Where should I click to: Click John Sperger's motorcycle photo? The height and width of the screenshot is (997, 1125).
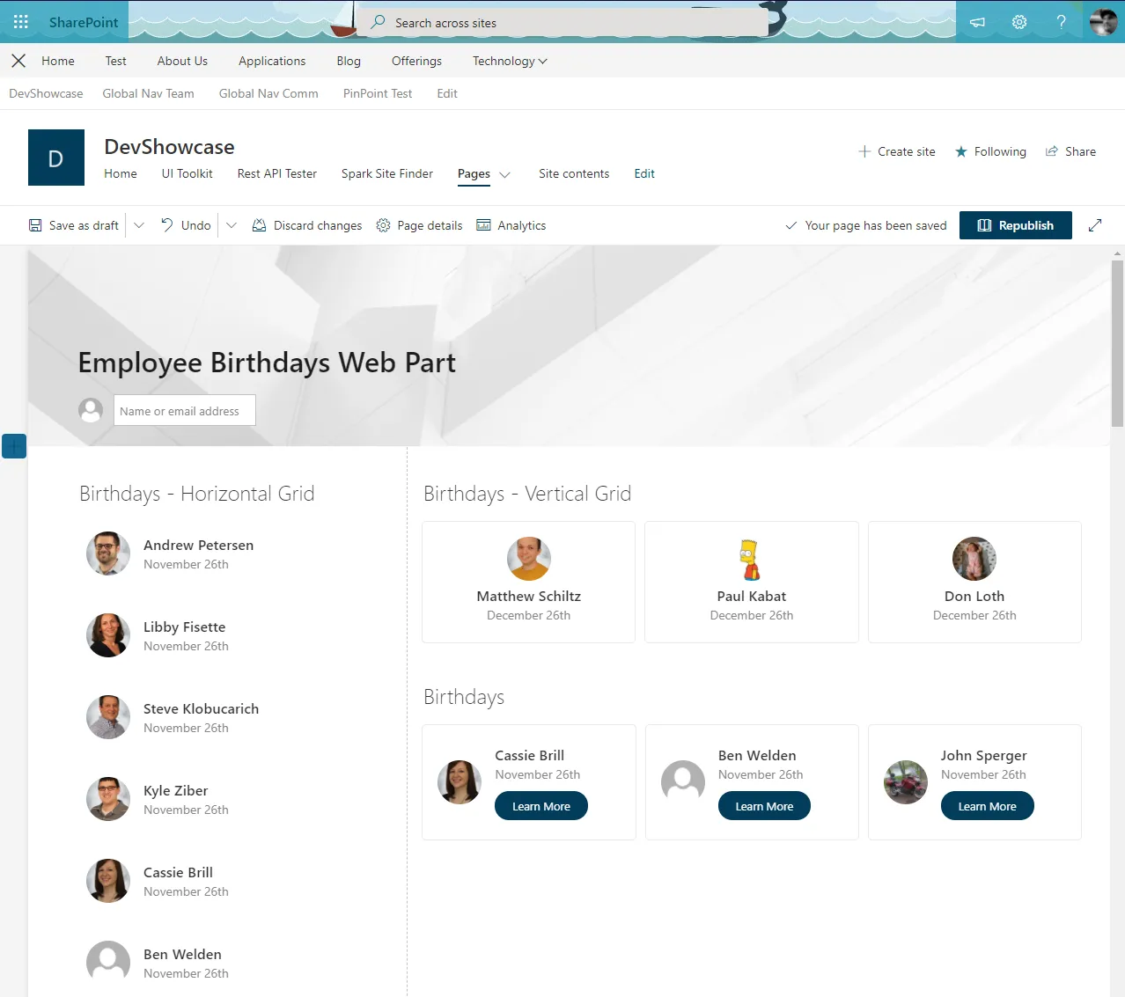coord(906,782)
